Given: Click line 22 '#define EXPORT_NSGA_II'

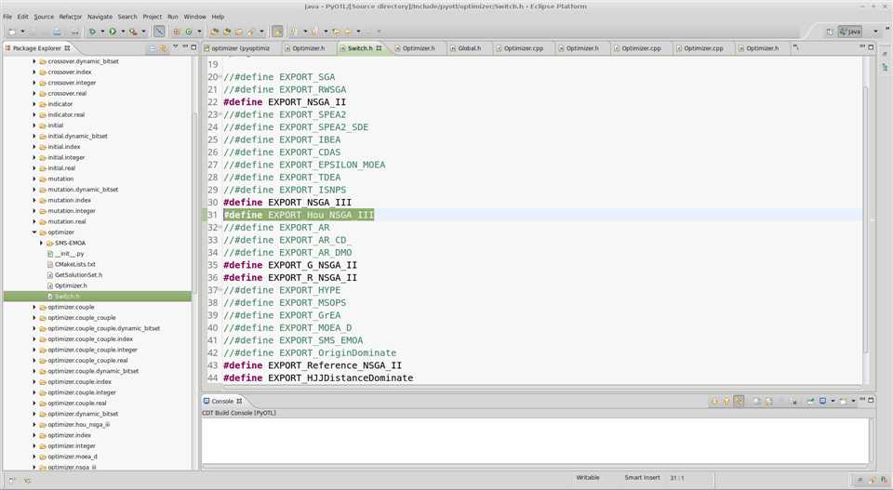Looking at the screenshot, I should (285, 102).
